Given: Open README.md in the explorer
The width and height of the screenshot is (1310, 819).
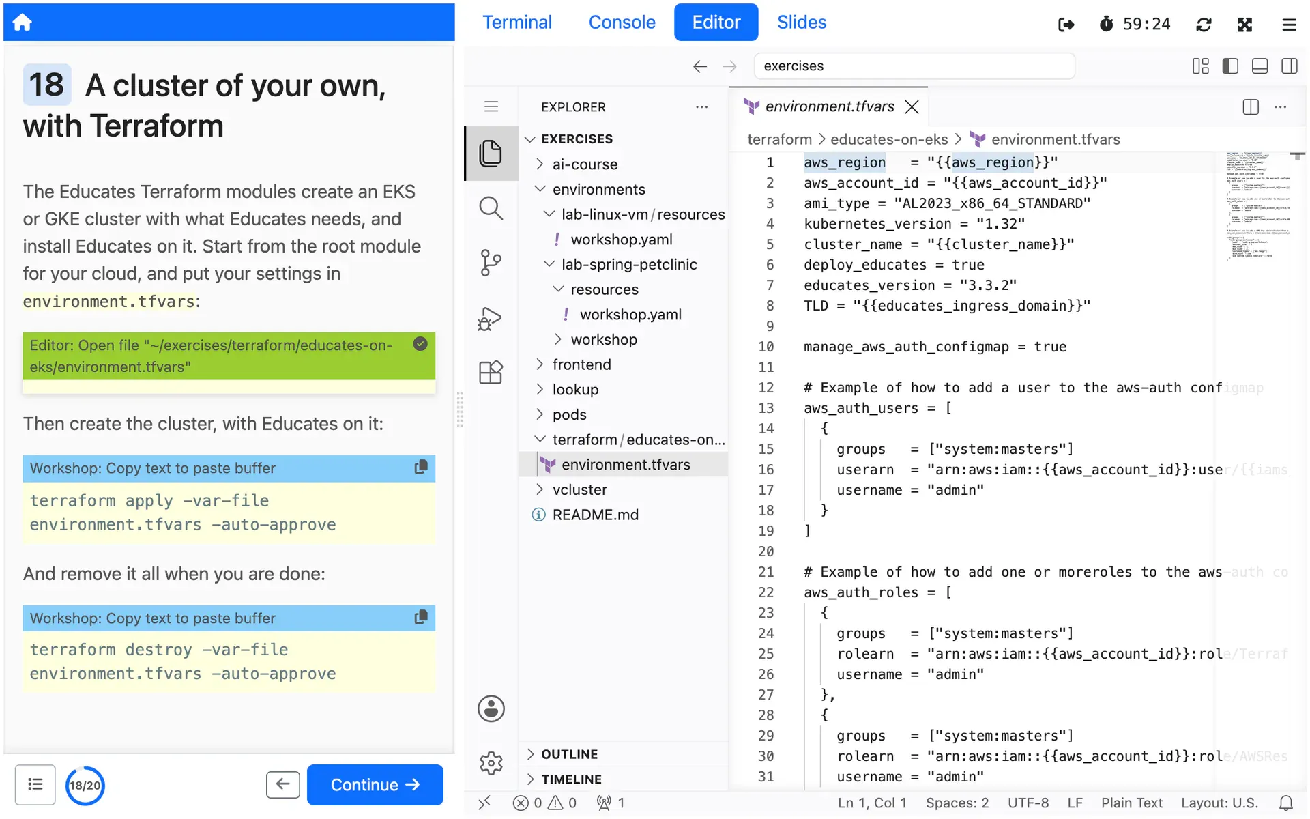Looking at the screenshot, I should [595, 515].
